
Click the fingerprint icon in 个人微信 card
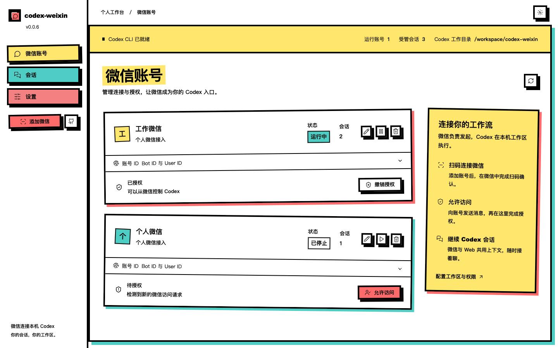click(116, 266)
